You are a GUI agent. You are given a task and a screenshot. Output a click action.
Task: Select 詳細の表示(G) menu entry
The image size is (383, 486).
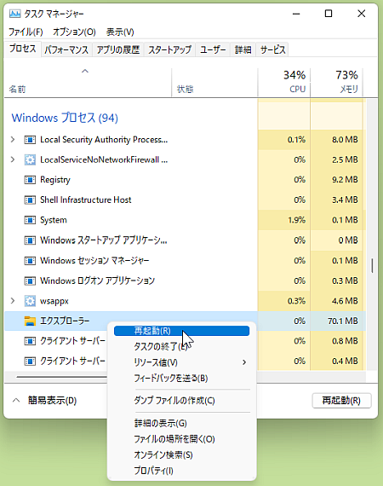pyautogui.click(x=181, y=423)
